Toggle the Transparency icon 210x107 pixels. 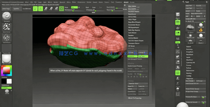coord(178,78)
